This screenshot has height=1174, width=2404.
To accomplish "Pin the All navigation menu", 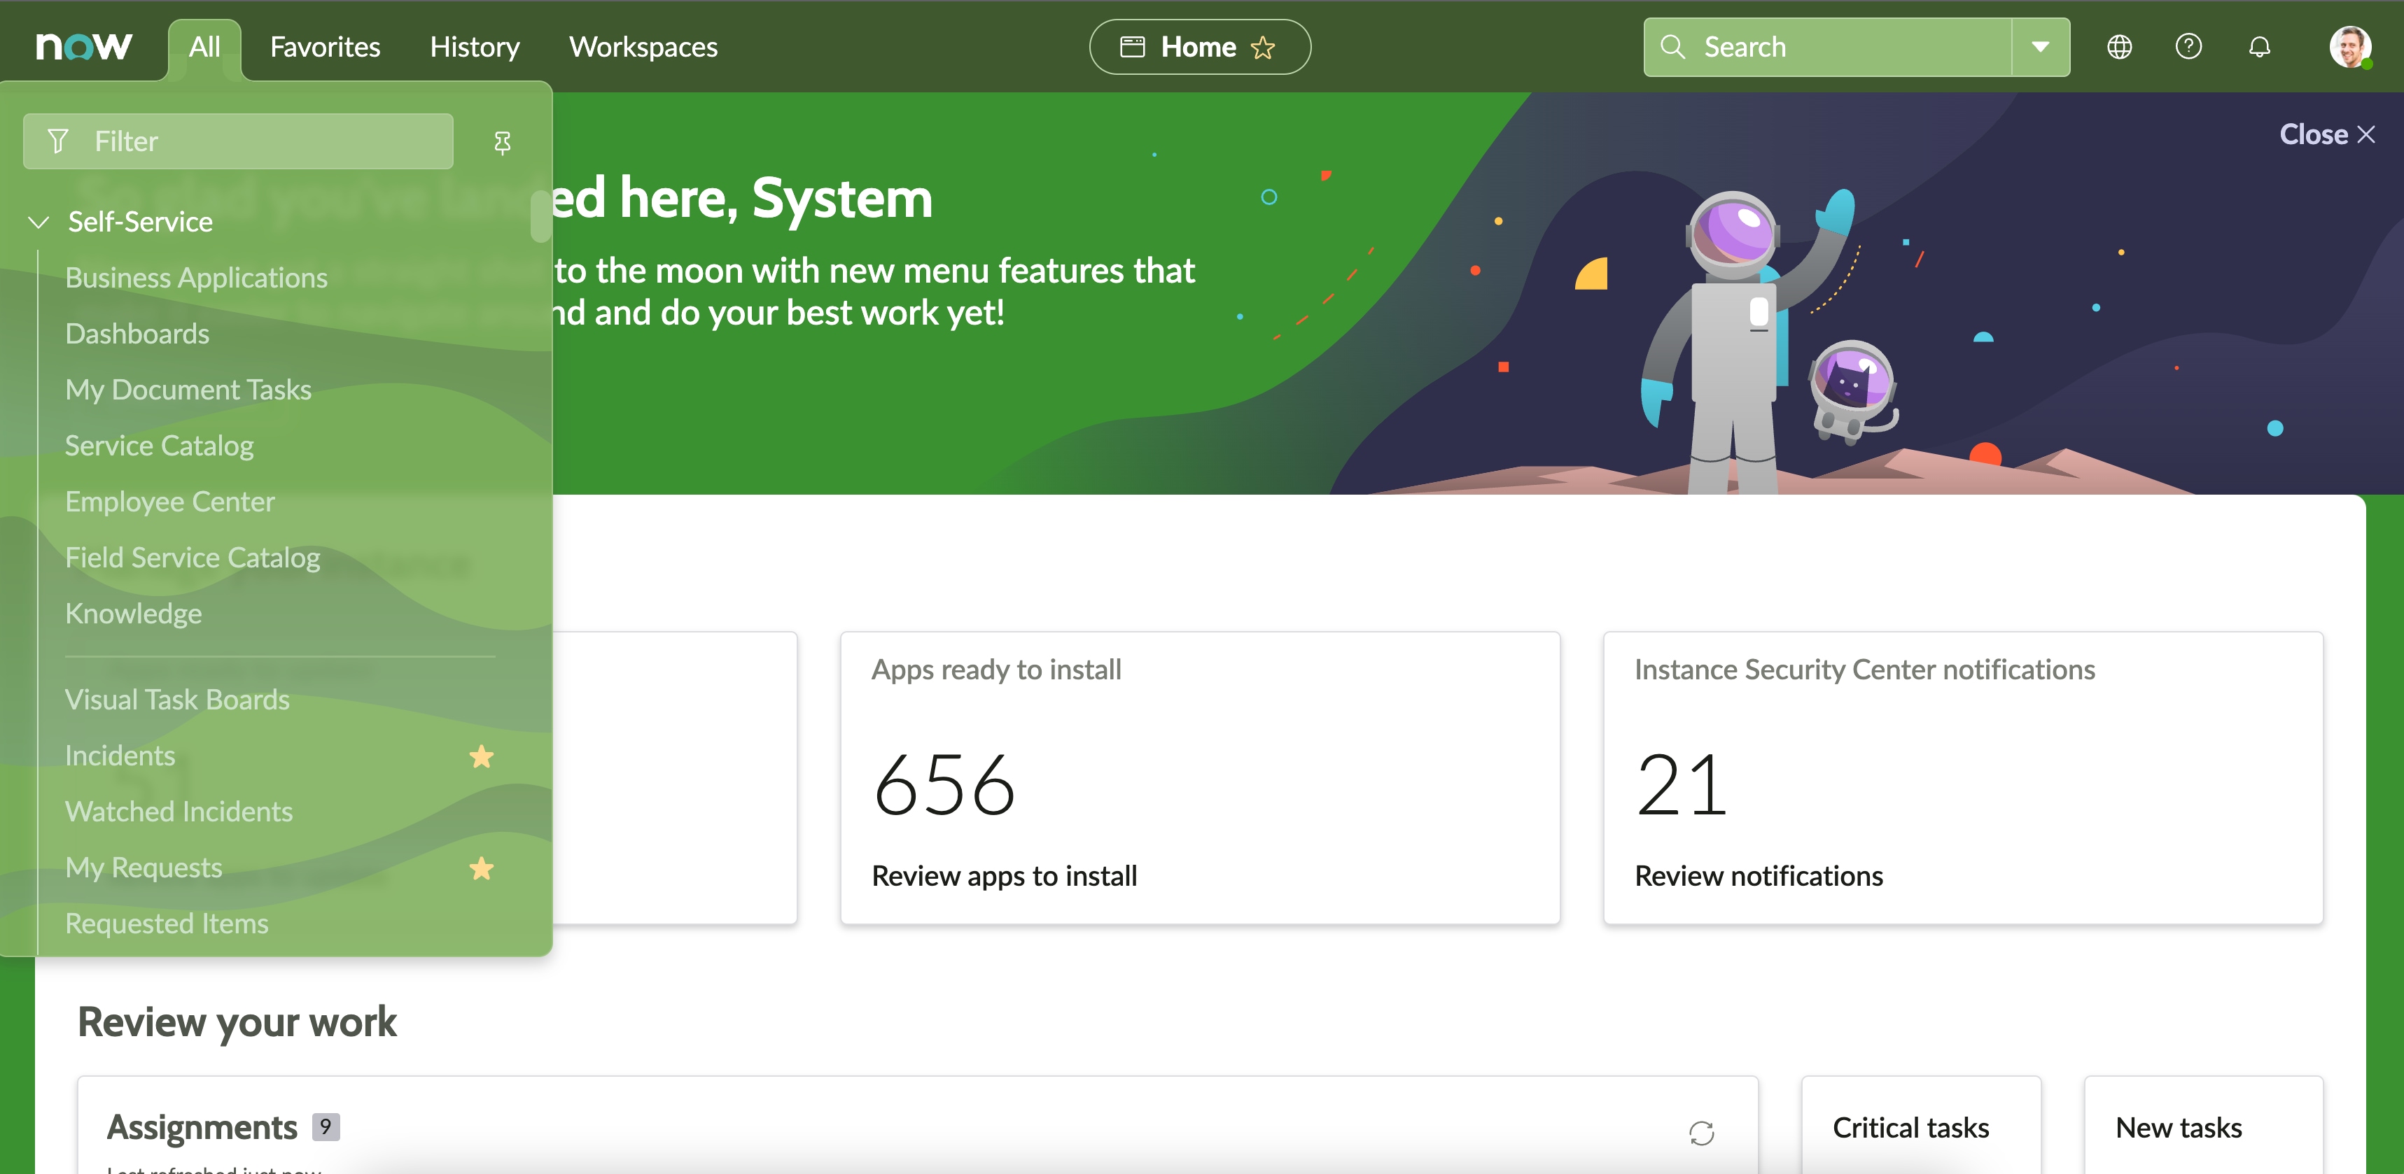I will (x=503, y=142).
